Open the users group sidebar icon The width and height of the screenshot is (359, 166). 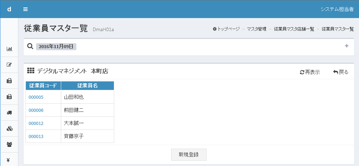[10, 144]
